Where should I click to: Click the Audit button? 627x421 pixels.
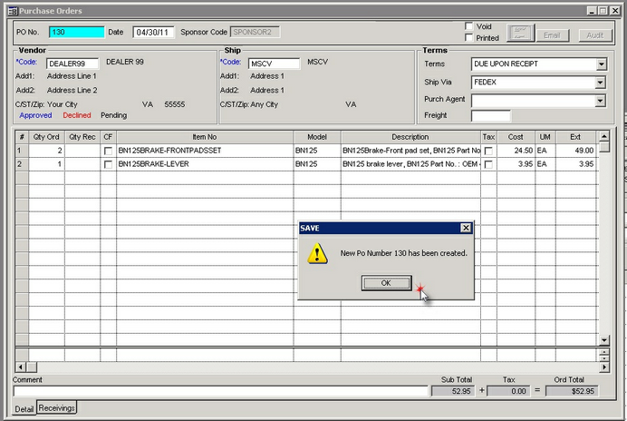click(x=595, y=34)
